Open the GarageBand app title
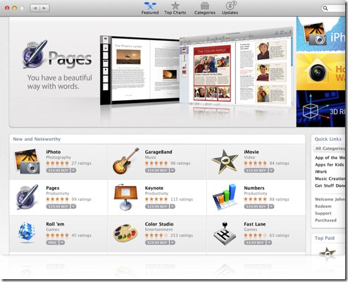The image size is (348, 282). (159, 152)
